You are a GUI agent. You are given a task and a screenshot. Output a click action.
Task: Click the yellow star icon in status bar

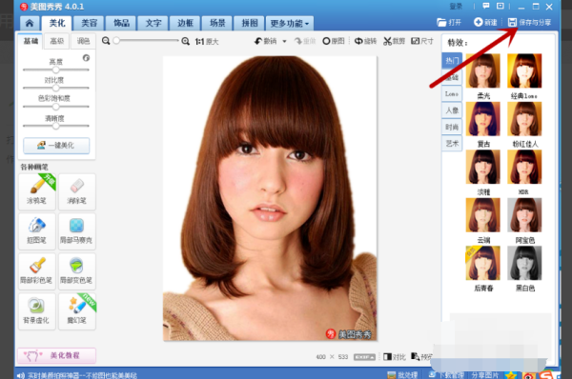(511, 375)
